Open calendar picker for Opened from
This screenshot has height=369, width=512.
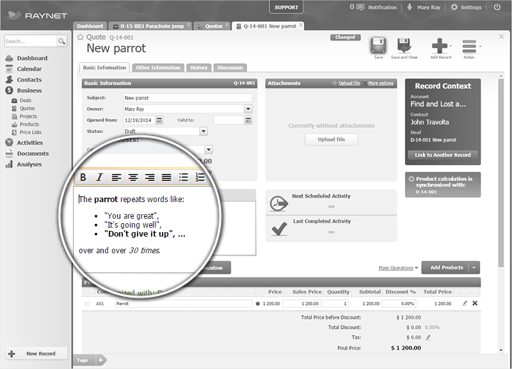click(159, 120)
